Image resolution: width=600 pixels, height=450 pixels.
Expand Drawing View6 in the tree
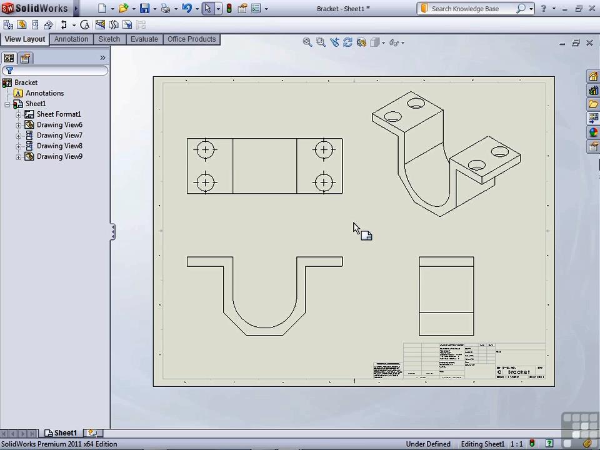click(x=18, y=125)
